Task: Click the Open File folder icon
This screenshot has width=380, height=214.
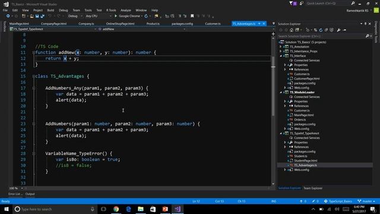Action: (x=31, y=16)
